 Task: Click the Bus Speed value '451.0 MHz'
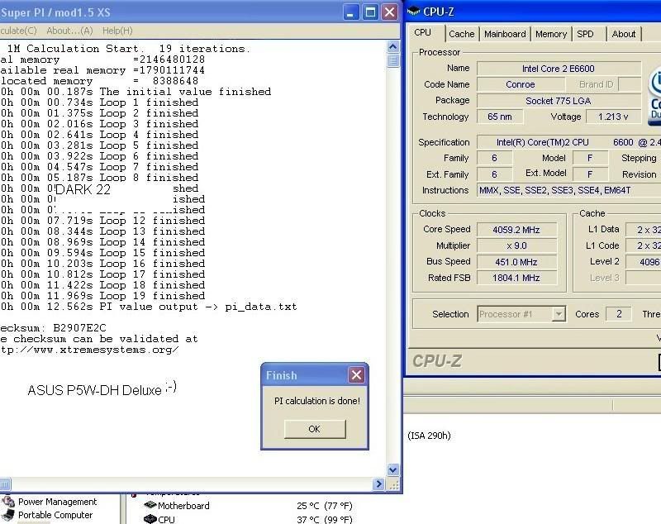point(516,262)
